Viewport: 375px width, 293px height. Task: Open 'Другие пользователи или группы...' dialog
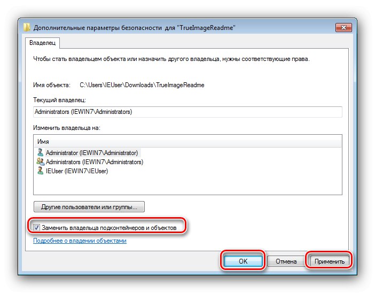89,207
